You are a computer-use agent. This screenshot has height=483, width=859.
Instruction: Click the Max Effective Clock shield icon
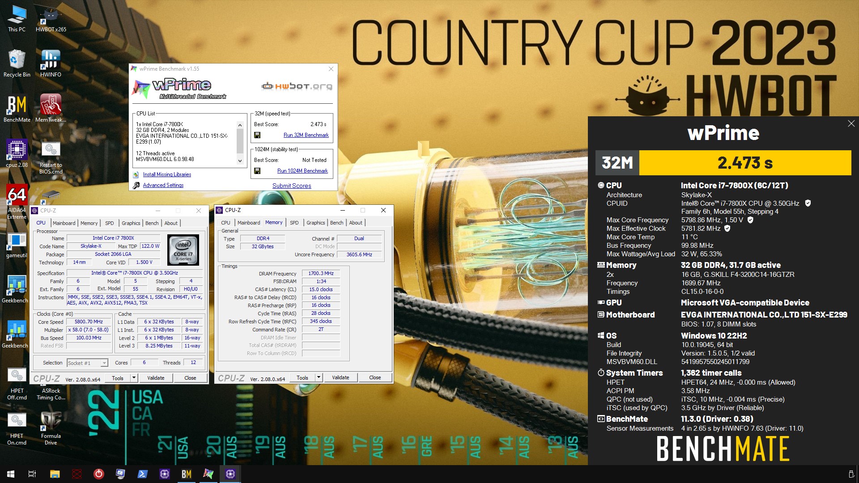pyautogui.click(x=727, y=228)
